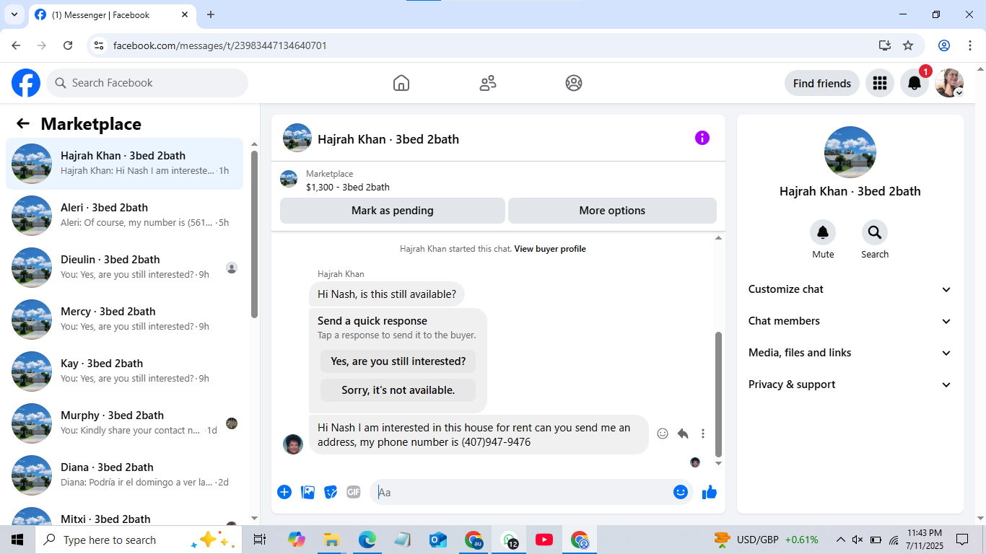Open conversation information purple icon
This screenshot has width=986, height=554.
click(x=702, y=138)
